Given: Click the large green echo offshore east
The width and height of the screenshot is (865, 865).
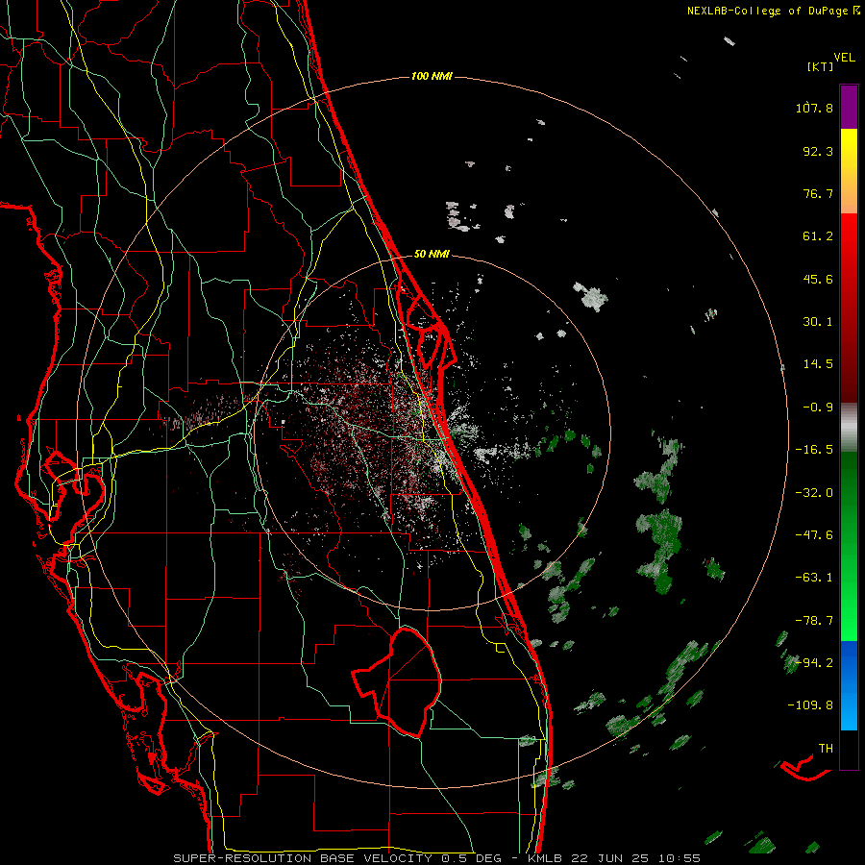Looking at the screenshot, I should (x=660, y=550).
